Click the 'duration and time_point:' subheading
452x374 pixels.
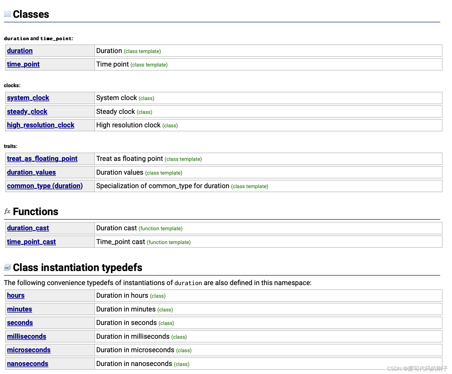point(39,38)
